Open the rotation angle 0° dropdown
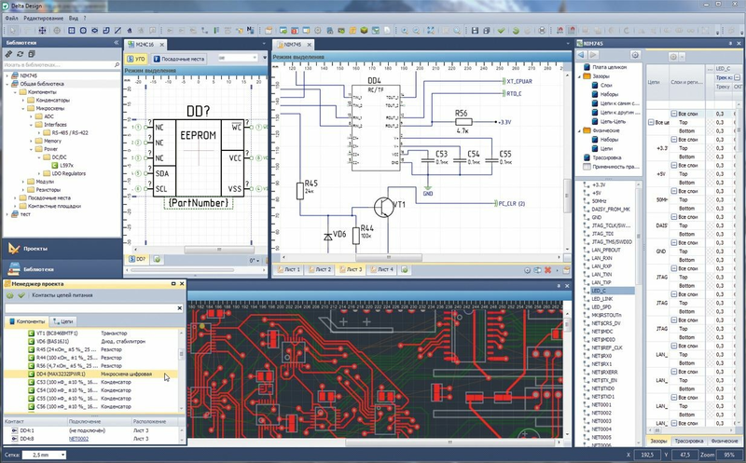The height and width of the screenshot is (463, 746). pyautogui.click(x=258, y=261)
